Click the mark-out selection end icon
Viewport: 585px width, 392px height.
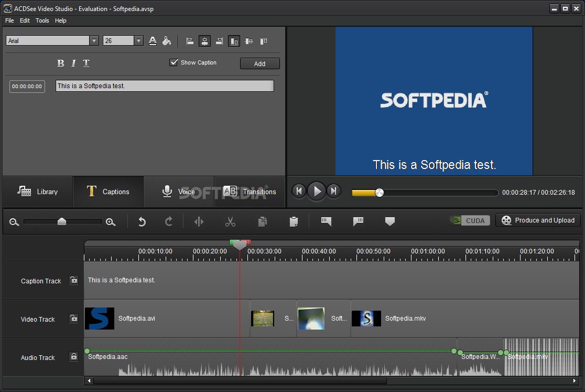pos(358,222)
